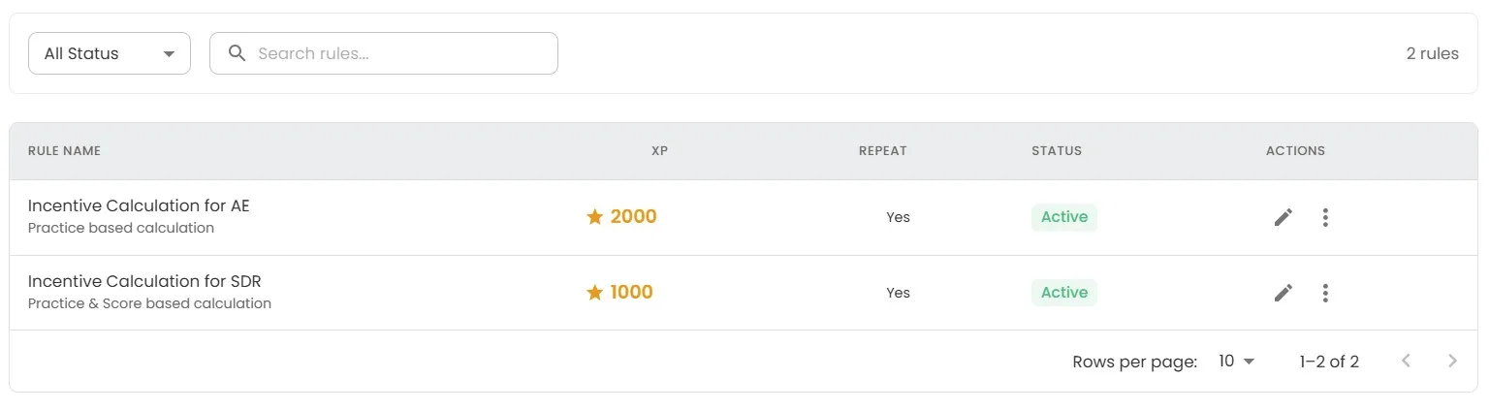Click the Rule Name column header
The height and width of the screenshot is (410, 1490).
pos(64,151)
